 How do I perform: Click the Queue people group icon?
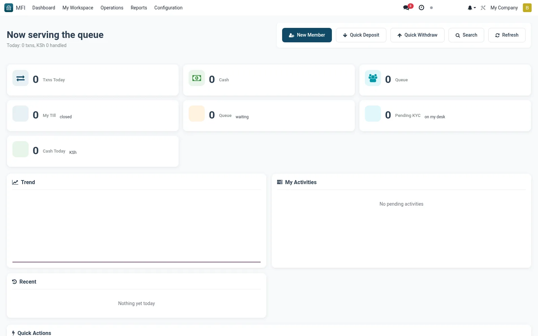pos(373,78)
